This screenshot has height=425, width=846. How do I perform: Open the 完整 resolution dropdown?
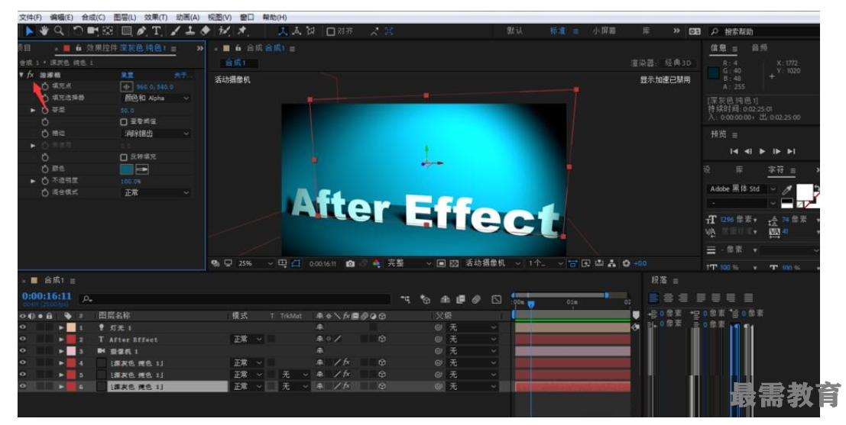pyautogui.click(x=409, y=263)
